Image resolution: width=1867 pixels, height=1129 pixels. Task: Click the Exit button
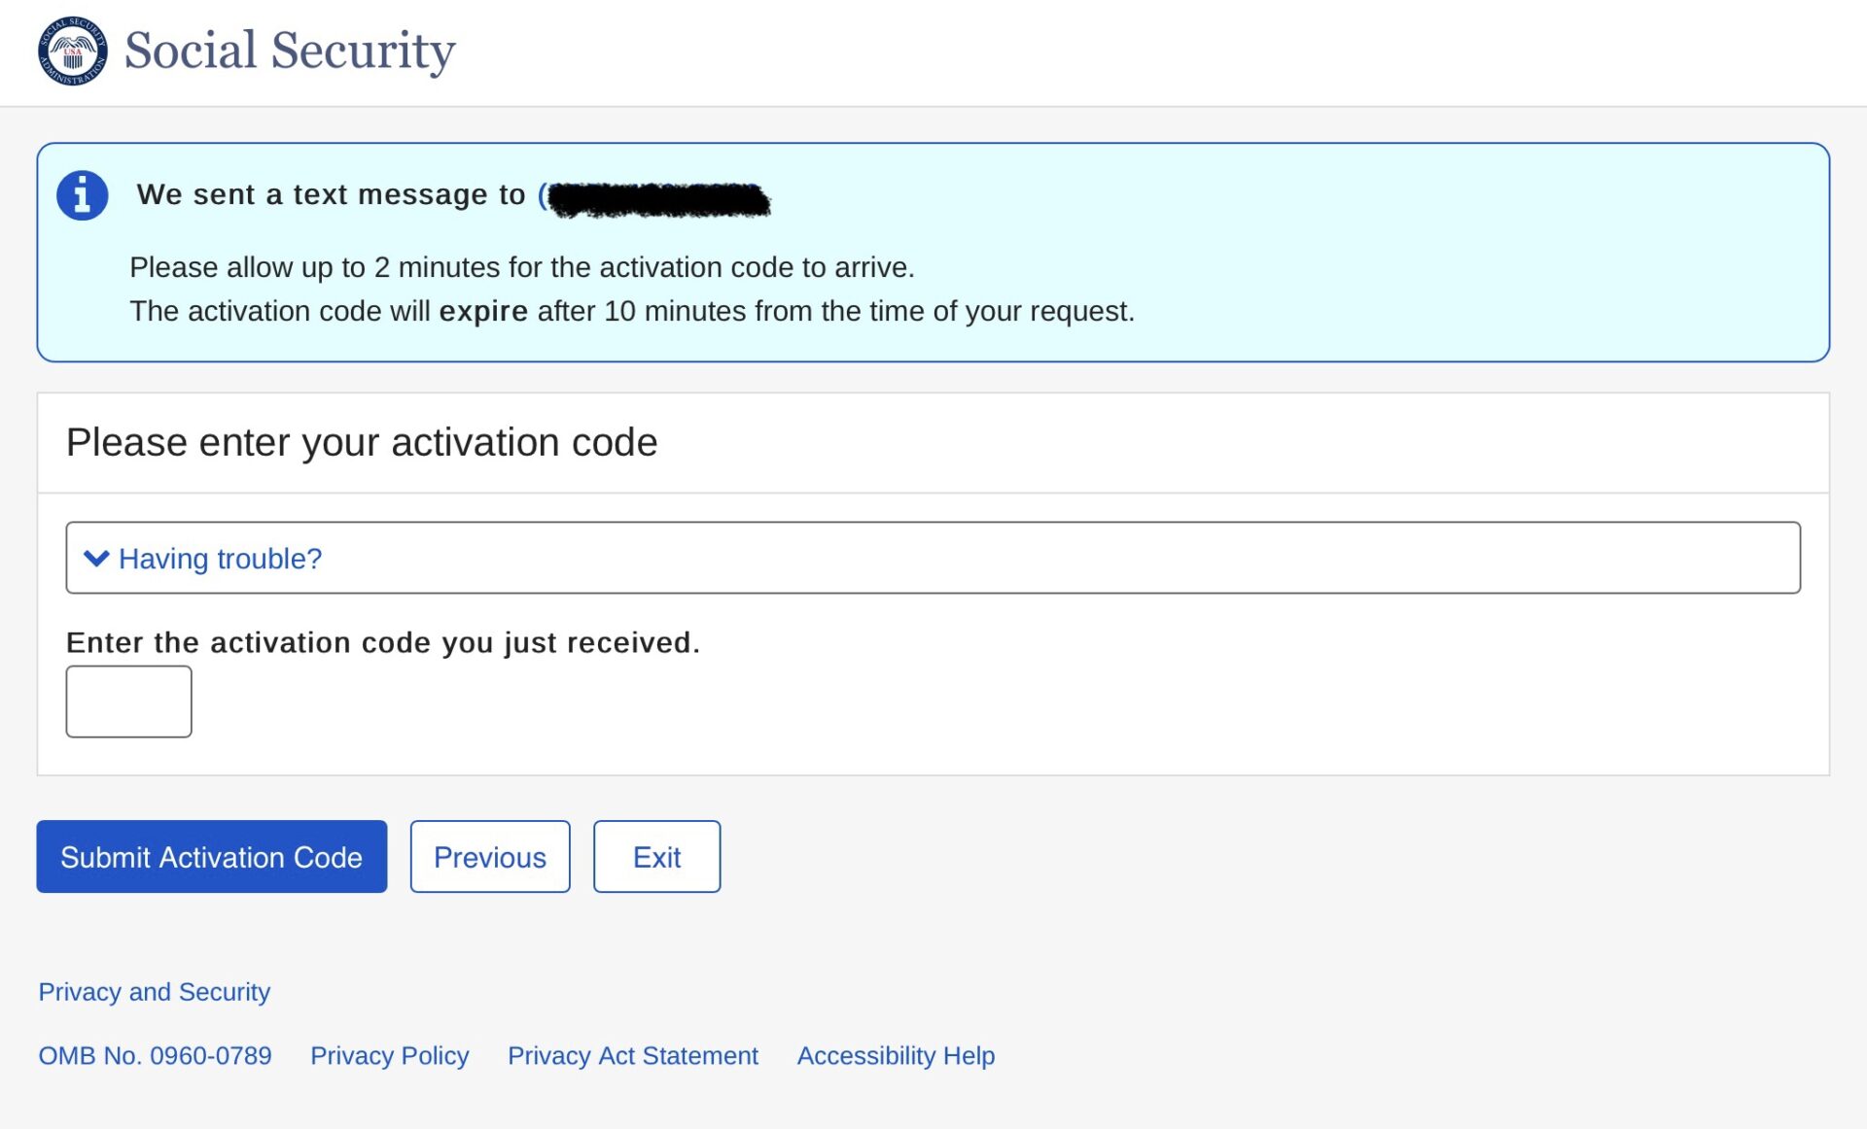[656, 857]
